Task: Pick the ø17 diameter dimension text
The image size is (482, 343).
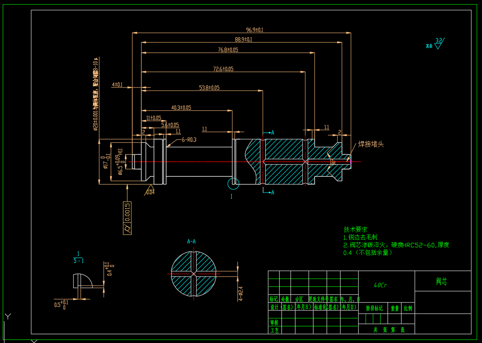Action: (106, 161)
